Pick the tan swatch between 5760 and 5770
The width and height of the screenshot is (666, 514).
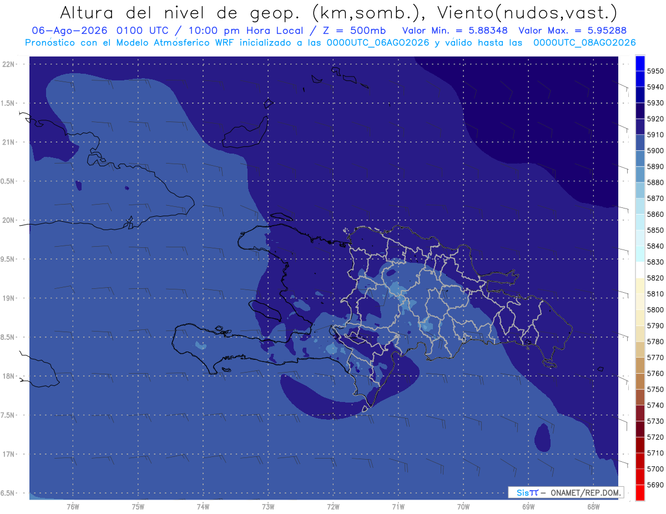coord(640,365)
